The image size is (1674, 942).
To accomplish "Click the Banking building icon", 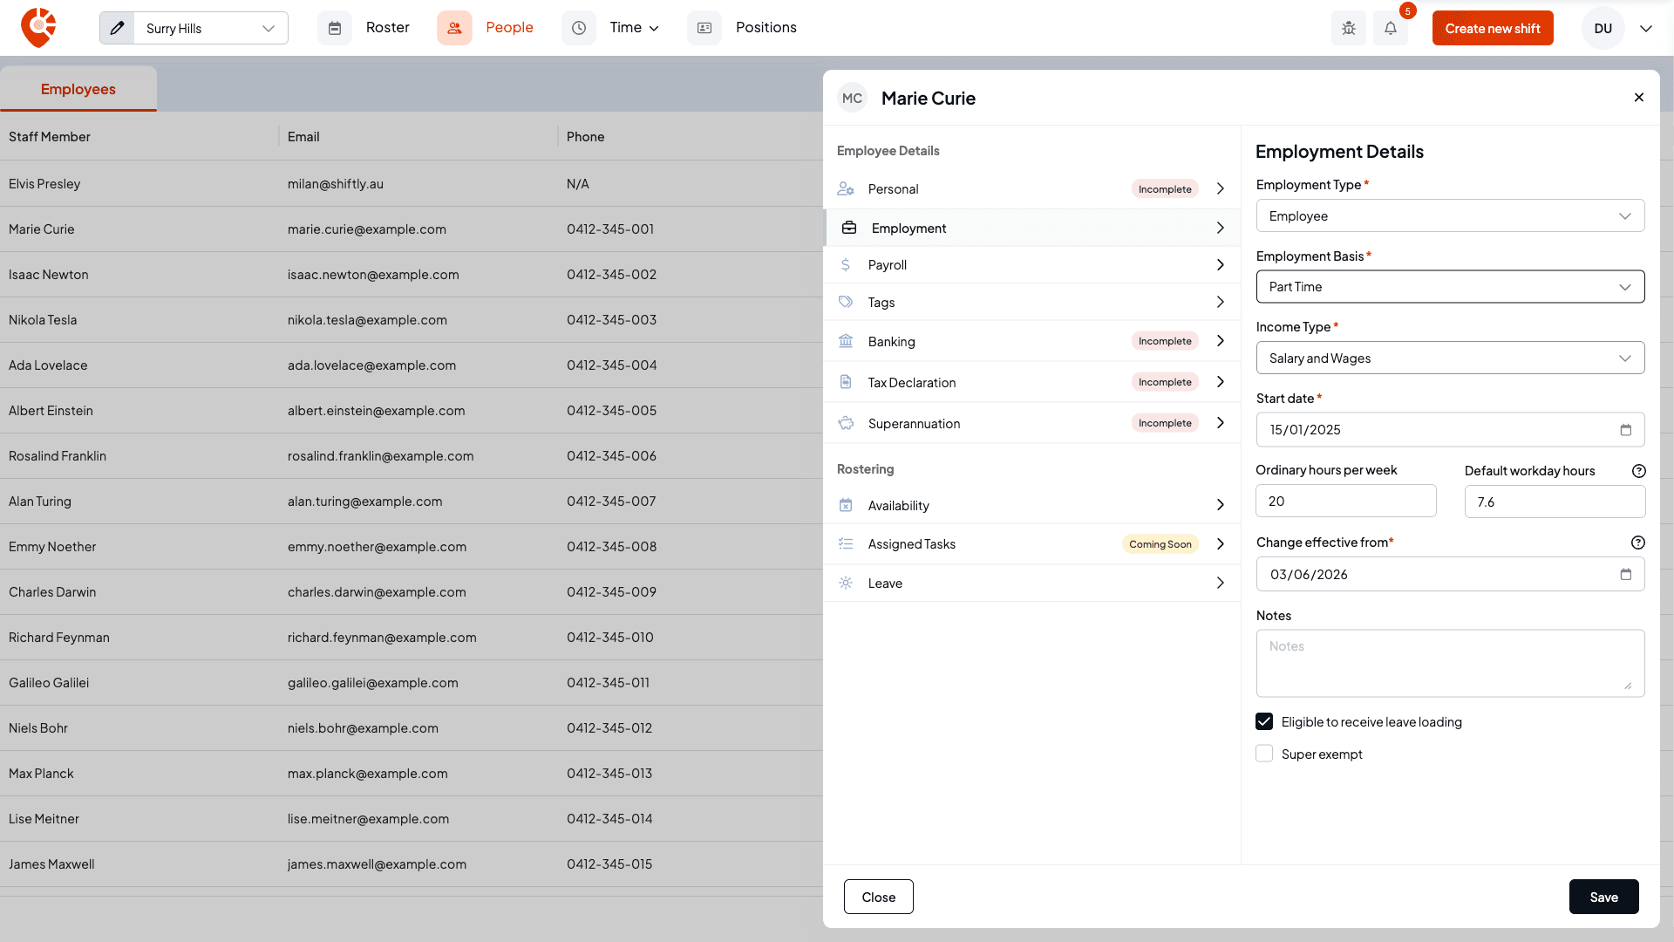I will point(846,341).
